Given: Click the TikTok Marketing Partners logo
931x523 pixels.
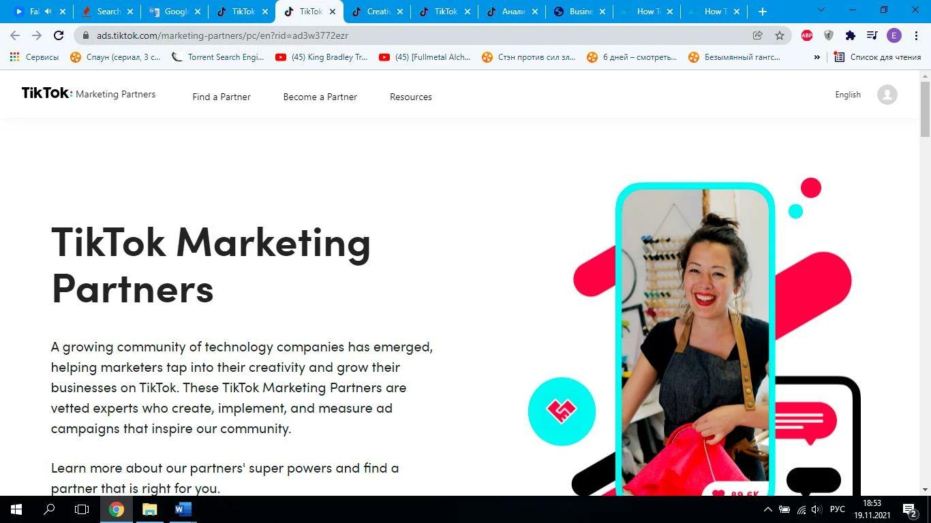Looking at the screenshot, I should 89,94.
